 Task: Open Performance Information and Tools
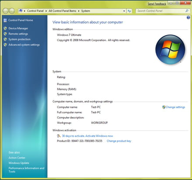point(26,170)
